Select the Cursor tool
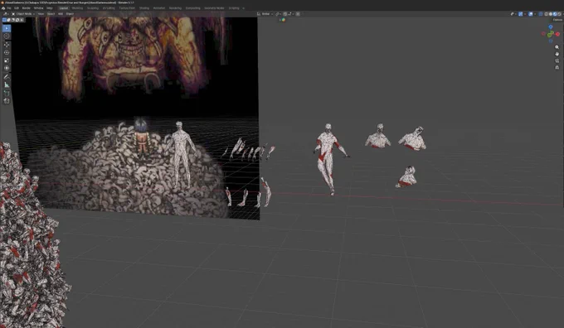This screenshot has height=328, width=564. pos(7,36)
